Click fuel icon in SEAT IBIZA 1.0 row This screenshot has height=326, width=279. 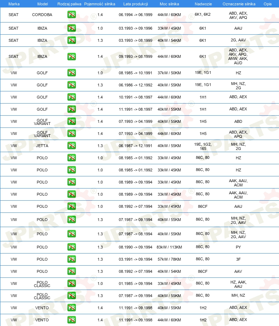pyautogui.click(x=71, y=28)
